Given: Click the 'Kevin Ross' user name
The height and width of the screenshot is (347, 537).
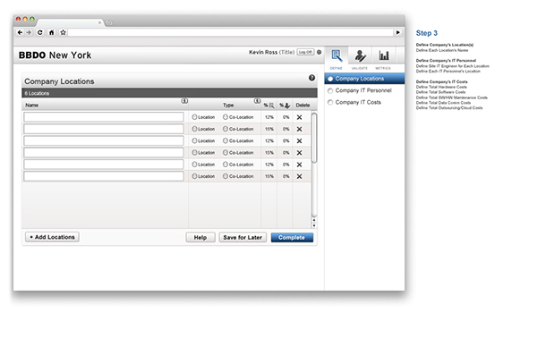Looking at the screenshot, I should click(263, 52).
